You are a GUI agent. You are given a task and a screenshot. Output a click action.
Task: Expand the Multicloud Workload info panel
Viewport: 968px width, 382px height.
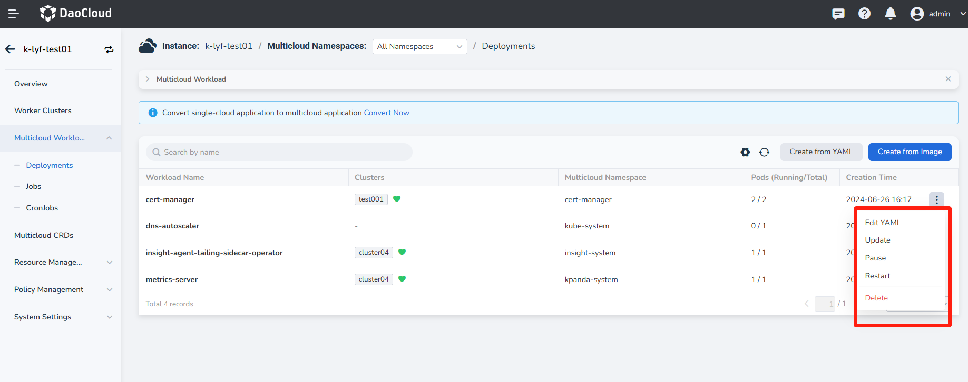point(148,79)
